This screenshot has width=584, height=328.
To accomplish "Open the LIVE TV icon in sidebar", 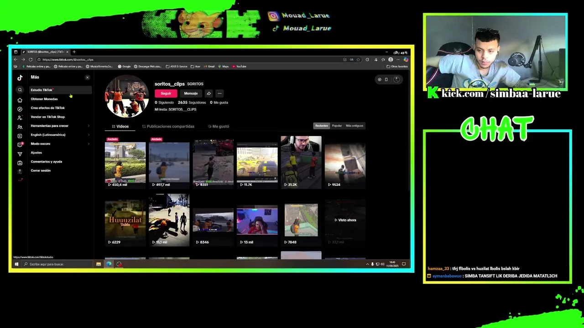I will tap(20, 163).
